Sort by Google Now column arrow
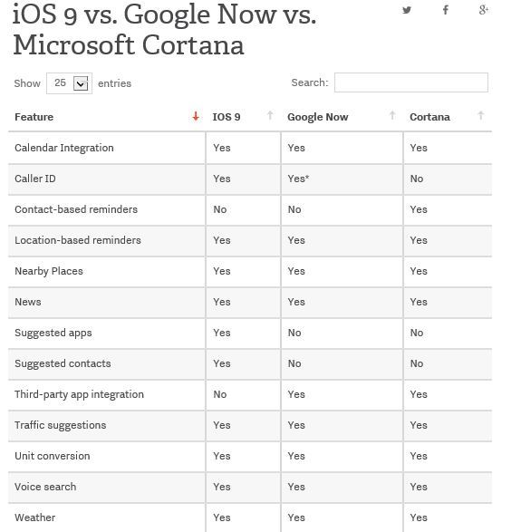Image resolution: width=521 pixels, height=532 pixels. [392, 116]
